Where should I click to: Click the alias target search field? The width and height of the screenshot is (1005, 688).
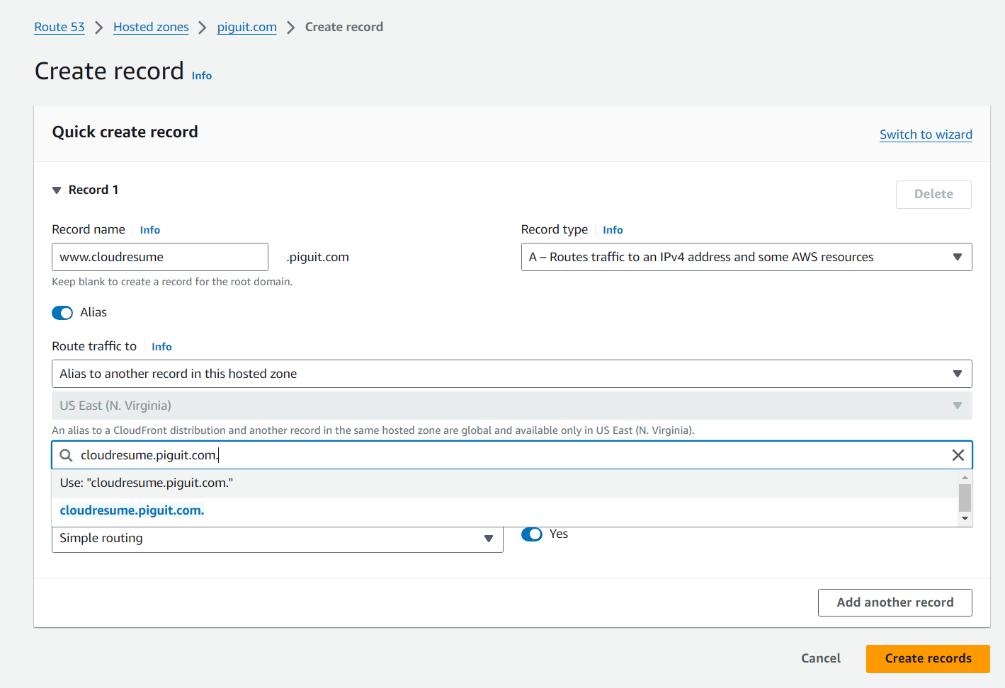coord(512,455)
